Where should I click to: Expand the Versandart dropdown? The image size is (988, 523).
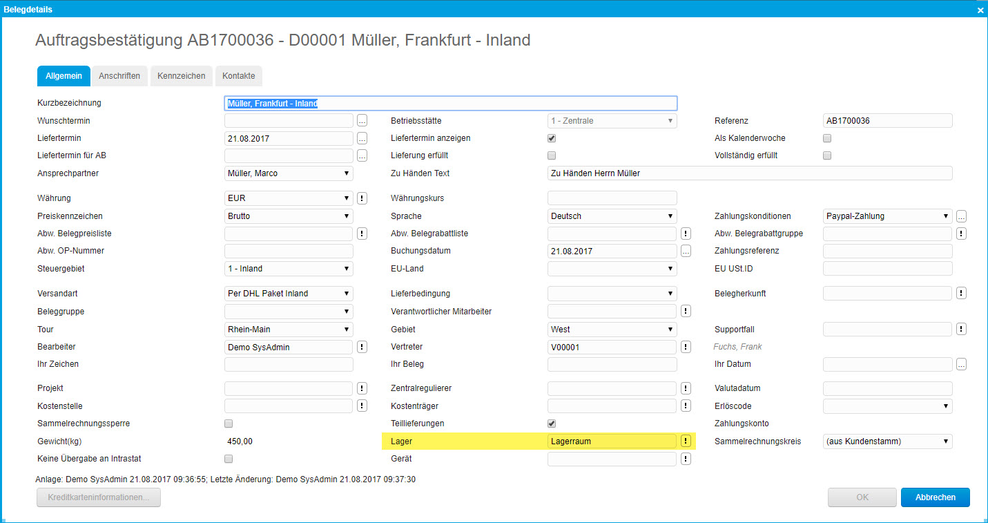(290, 294)
